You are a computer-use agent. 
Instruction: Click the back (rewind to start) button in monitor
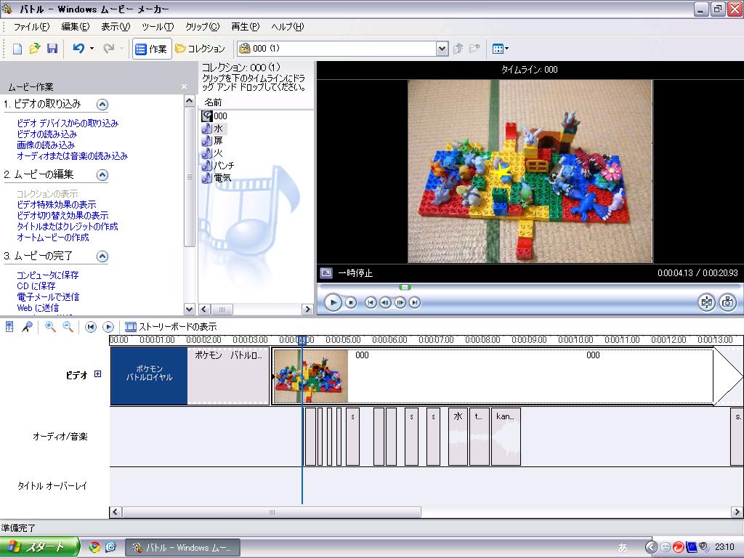click(371, 302)
